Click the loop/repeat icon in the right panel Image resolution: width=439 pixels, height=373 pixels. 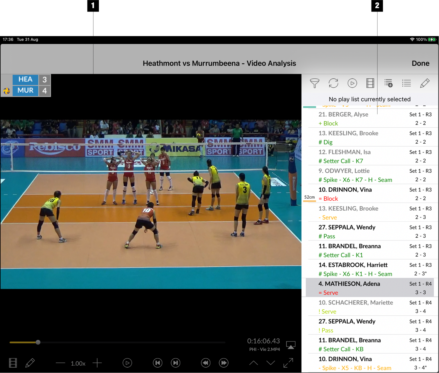click(x=333, y=83)
